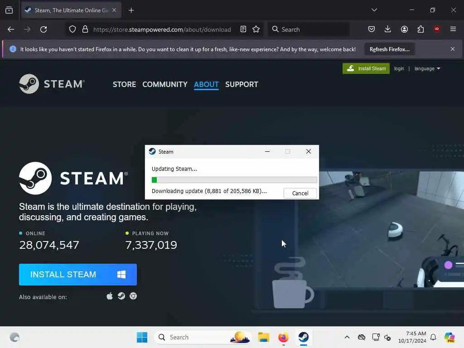Minimize the Steam updater dialog
Image resolution: width=464 pixels, height=348 pixels.
tap(267, 151)
